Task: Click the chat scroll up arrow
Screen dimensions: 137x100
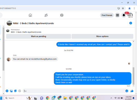Action: (x=133, y=41)
